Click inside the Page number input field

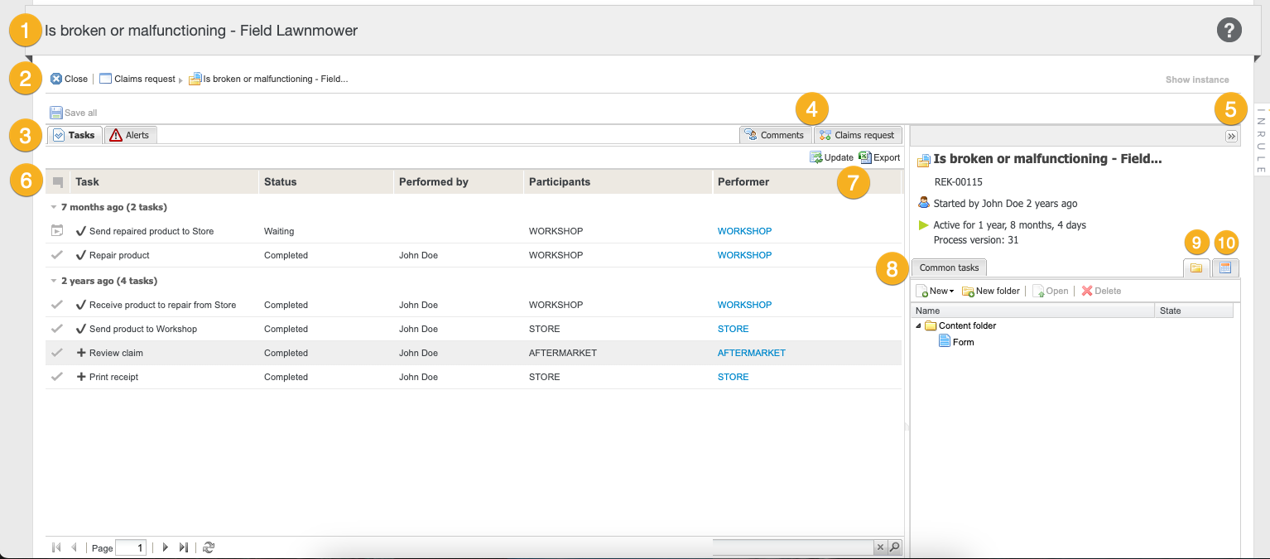pos(131,547)
